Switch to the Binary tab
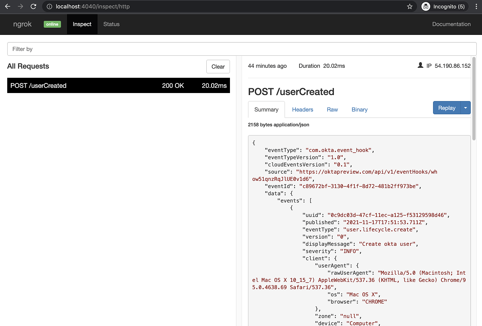Screen dimensions: 482x326 click(x=359, y=109)
